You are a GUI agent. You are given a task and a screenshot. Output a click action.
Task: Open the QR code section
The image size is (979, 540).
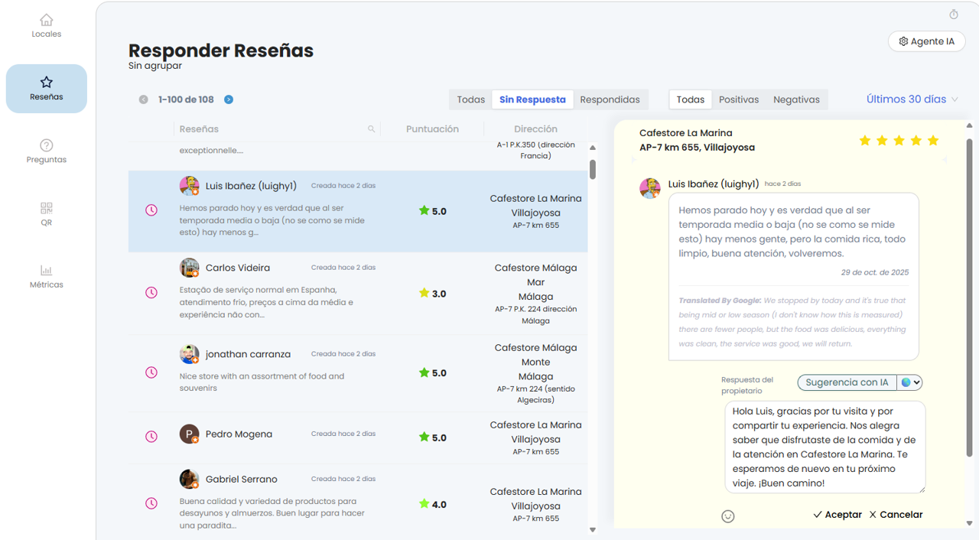tap(47, 209)
